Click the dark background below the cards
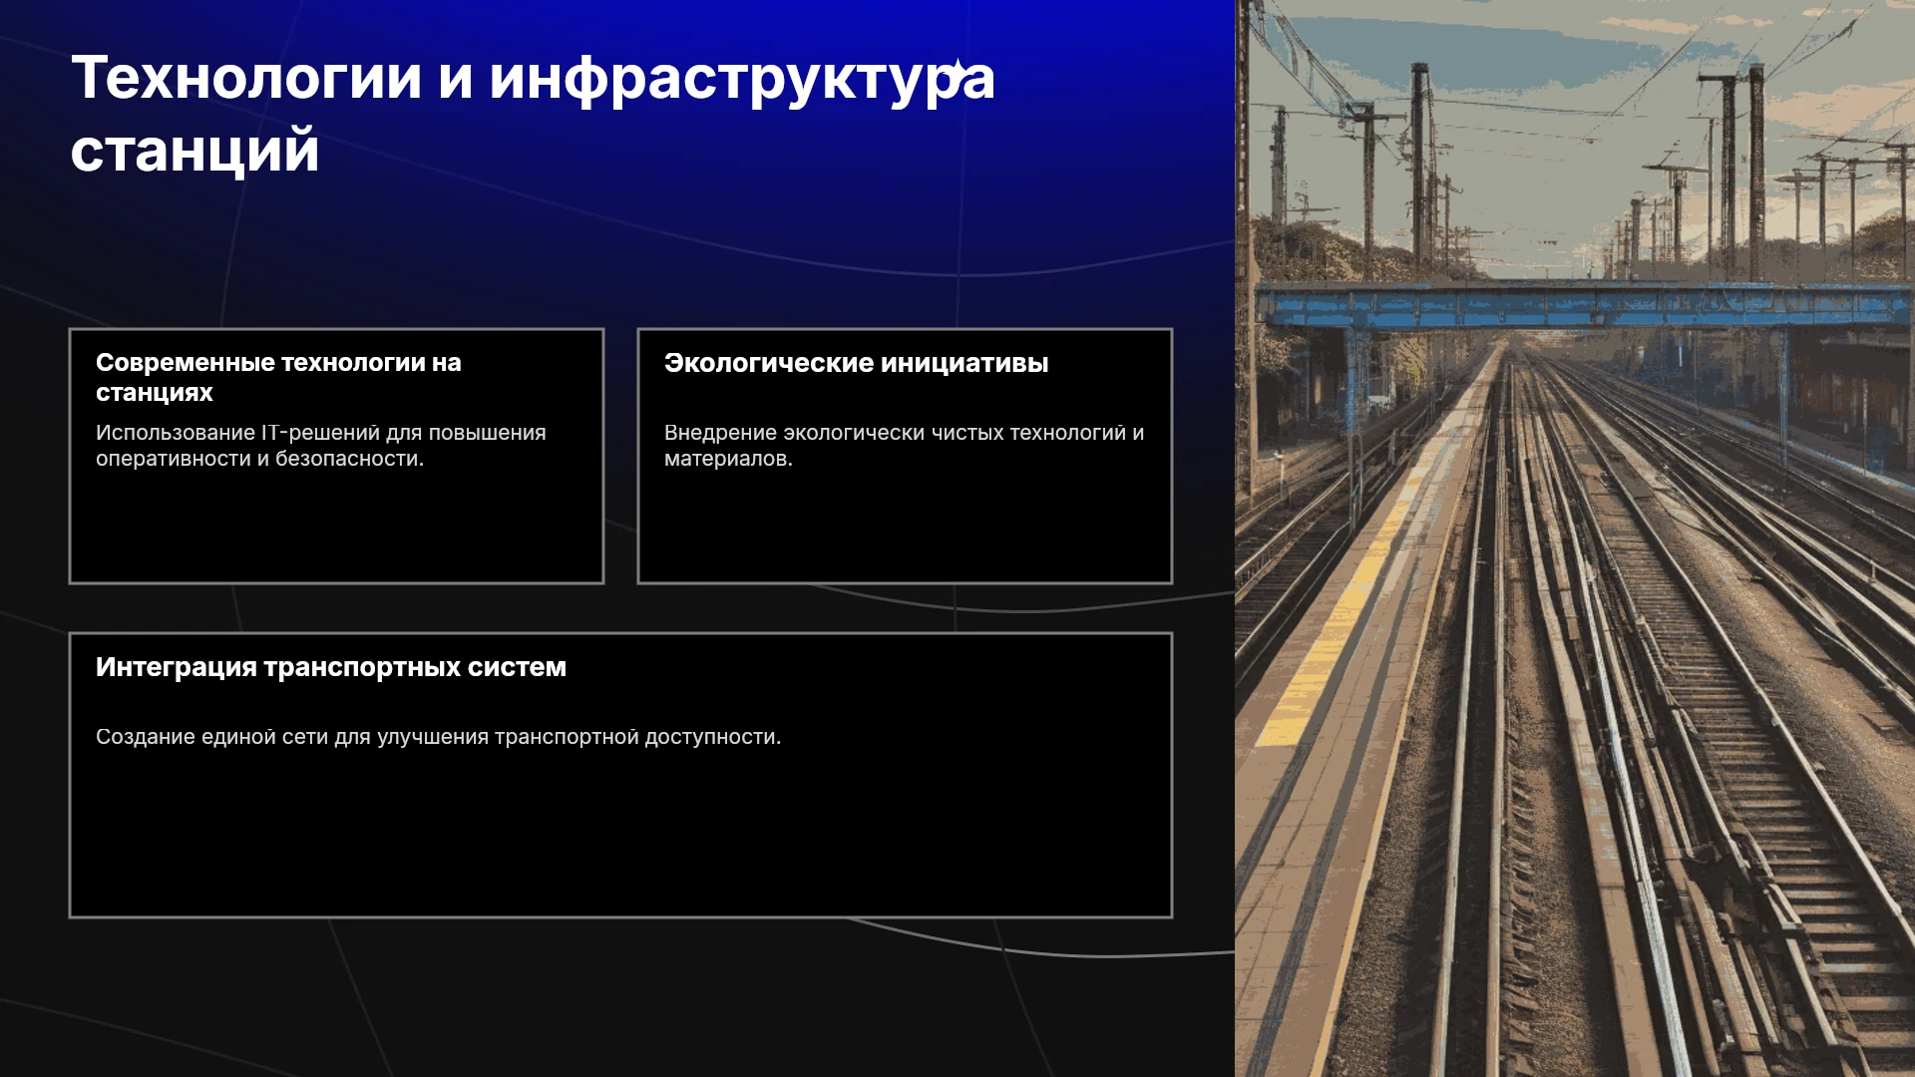 point(618,997)
